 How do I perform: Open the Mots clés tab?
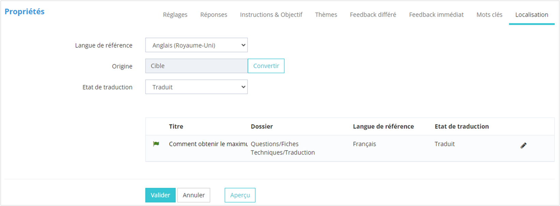tap(489, 15)
